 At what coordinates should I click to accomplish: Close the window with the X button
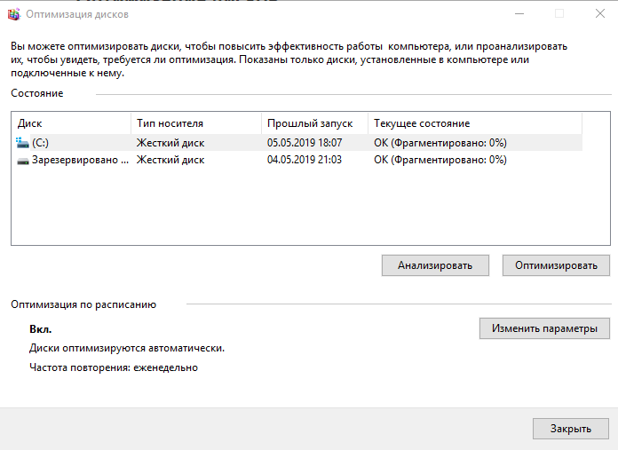(600, 14)
